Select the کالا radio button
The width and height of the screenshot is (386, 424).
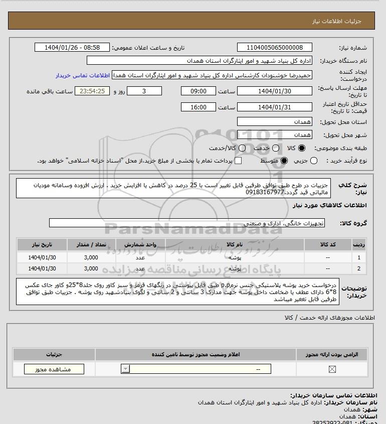(302, 148)
